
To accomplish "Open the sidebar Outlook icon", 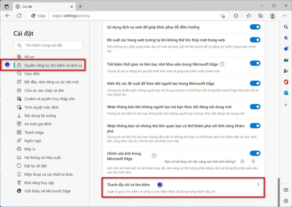I will pyautogui.click(x=286, y=93).
